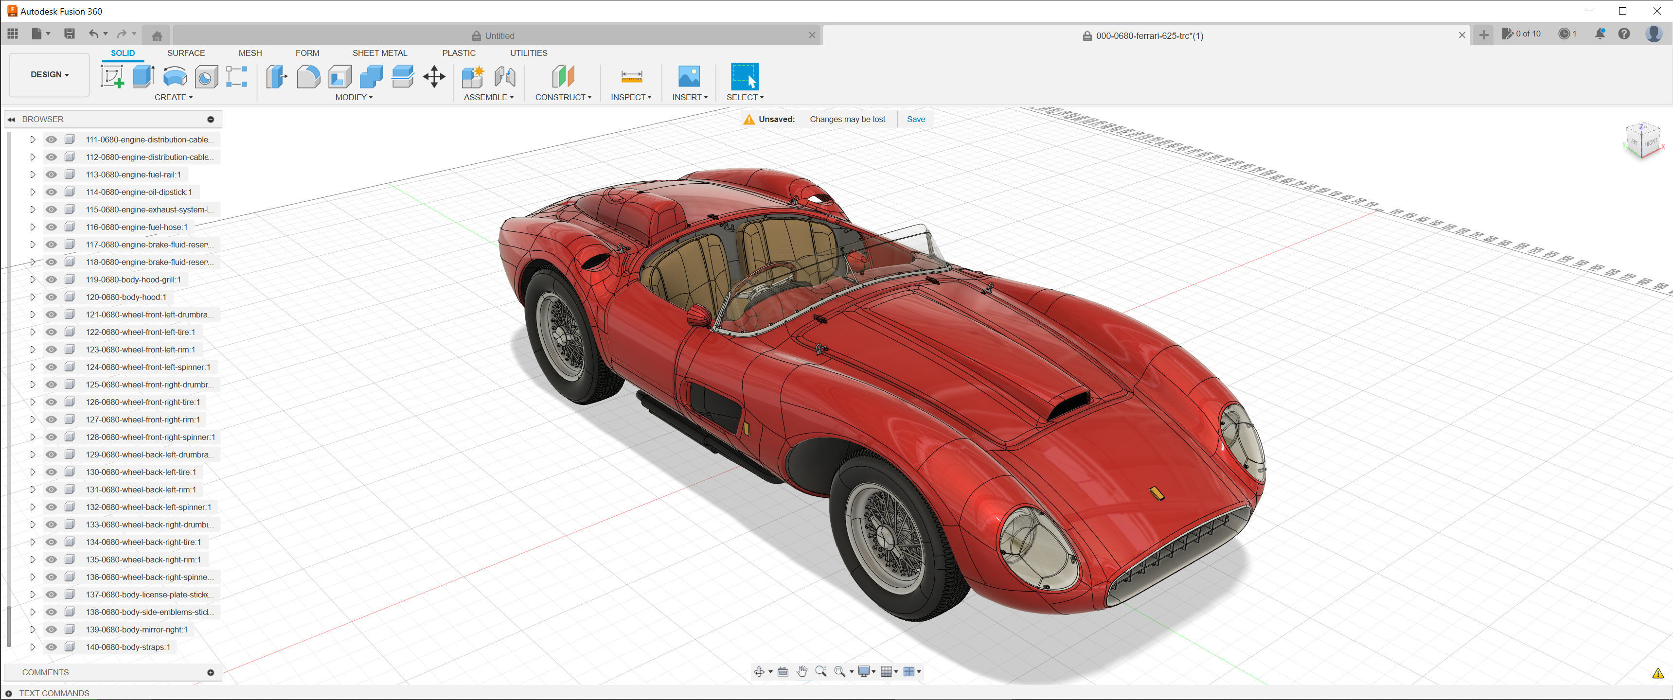
Task: Go to the Home tab icon
Action: 157,35
